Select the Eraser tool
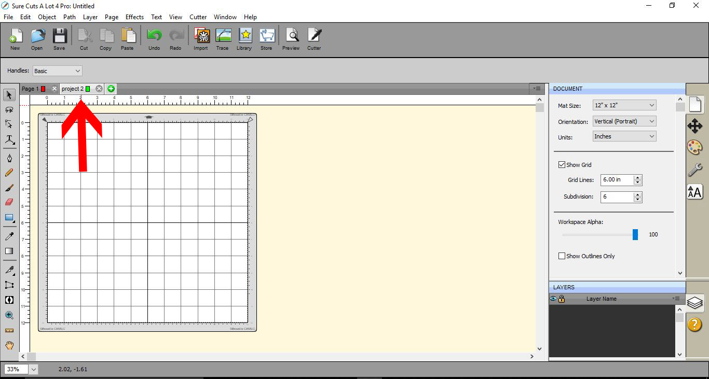This screenshot has width=709, height=379. coord(9,202)
